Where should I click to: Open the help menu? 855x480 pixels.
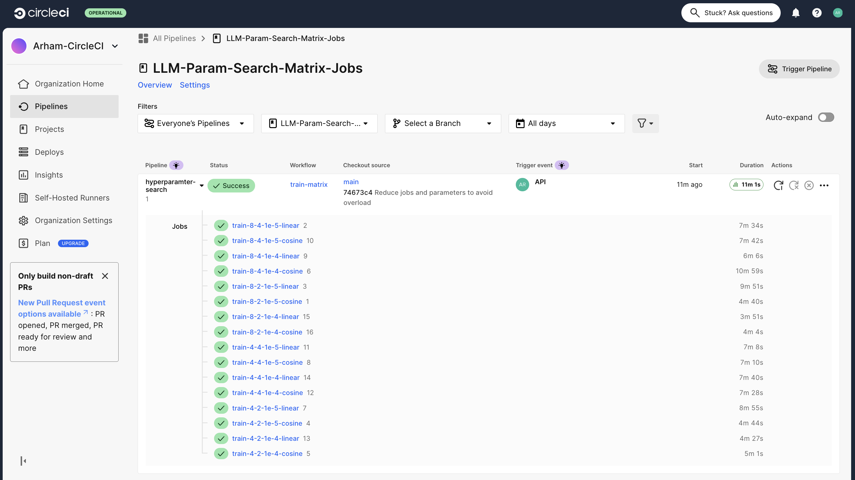817,12
